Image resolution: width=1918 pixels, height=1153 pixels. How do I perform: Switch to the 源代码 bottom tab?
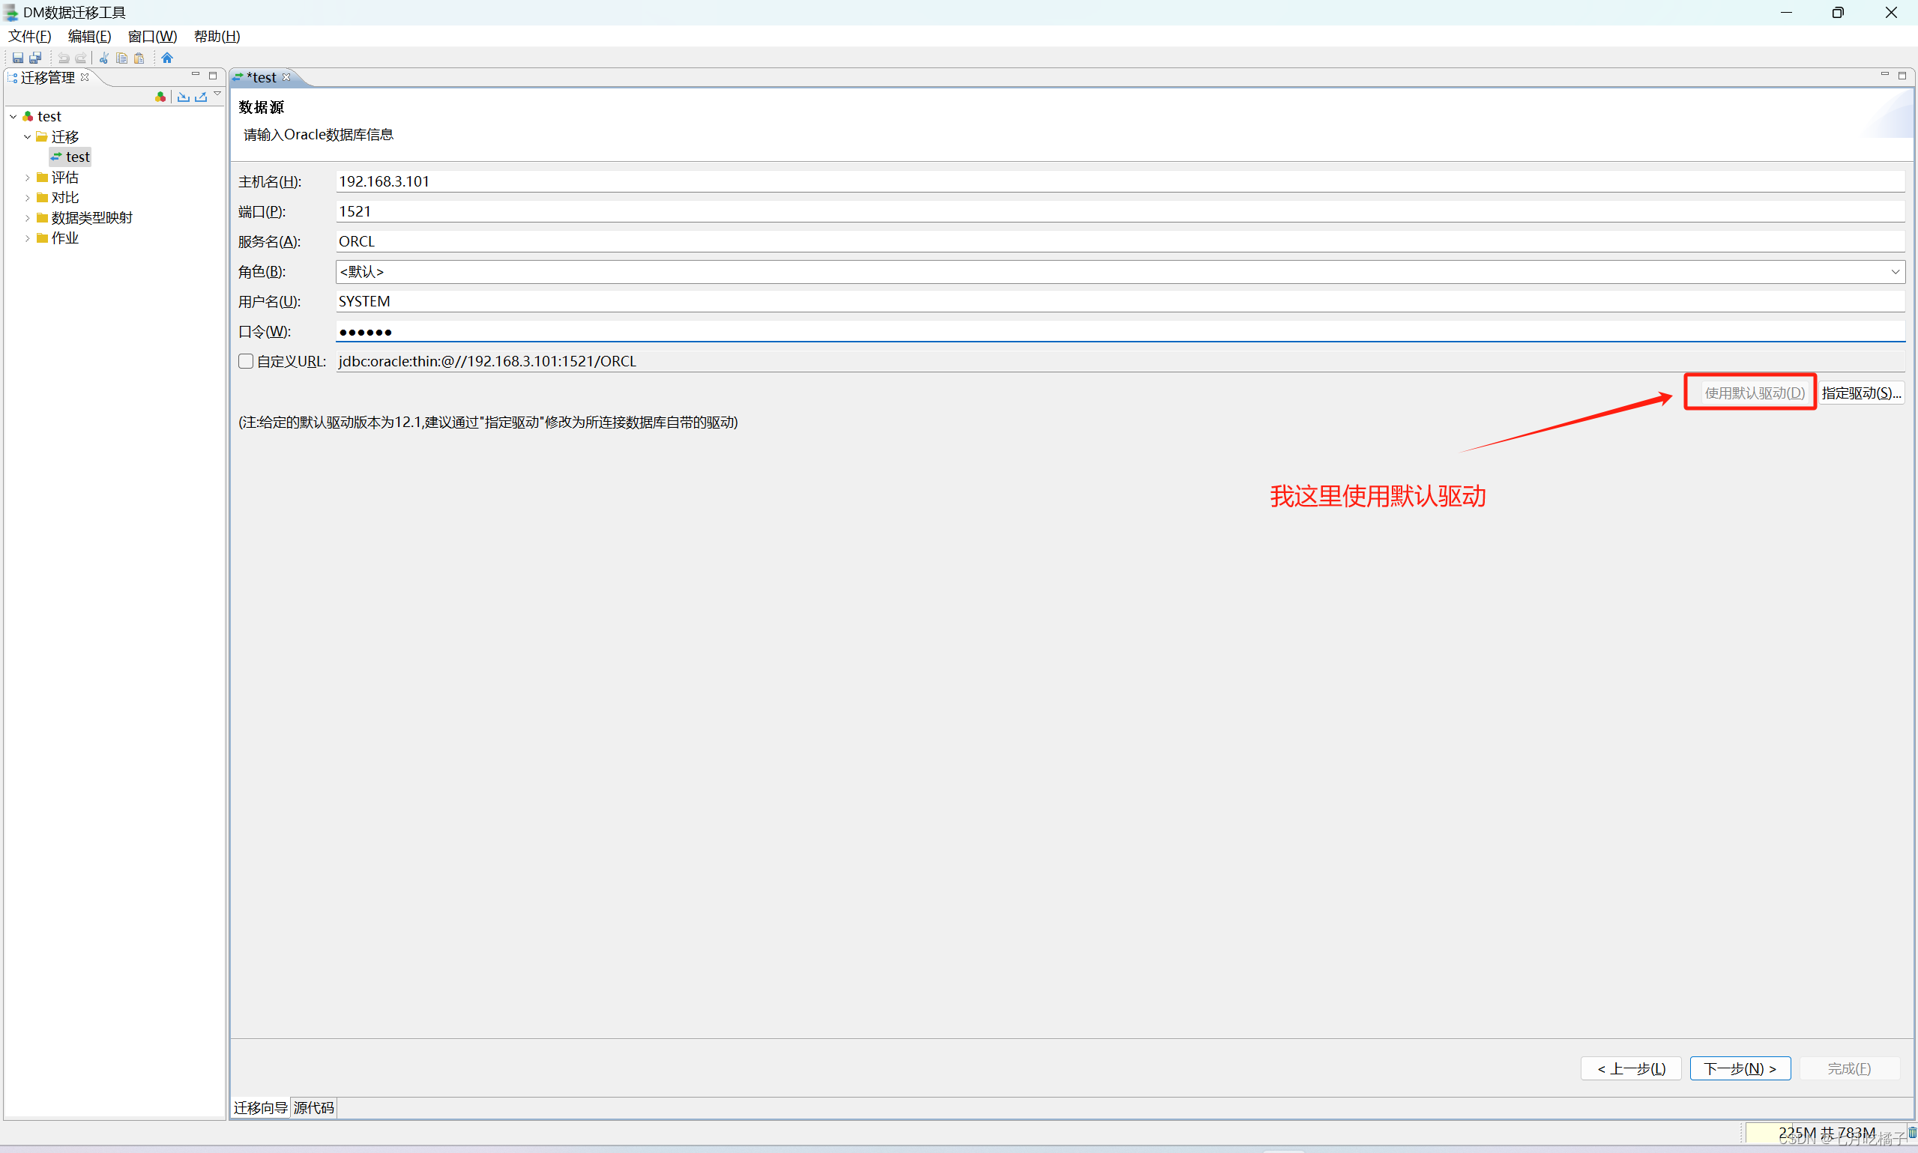point(314,1108)
